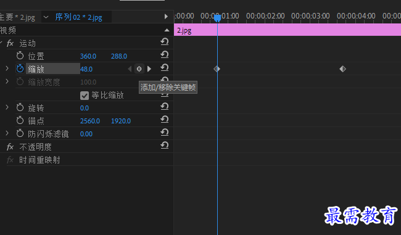This screenshot has height=235, width=401.
Task: Go to next 缩放 keyframe arrow
Action: click(149, 69)
